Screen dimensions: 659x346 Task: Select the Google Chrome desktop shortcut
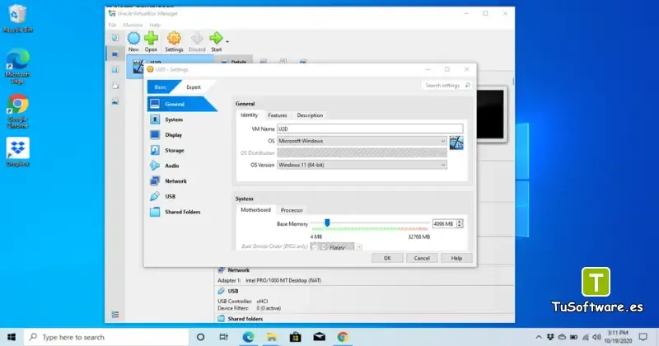(x=17, y=111)
